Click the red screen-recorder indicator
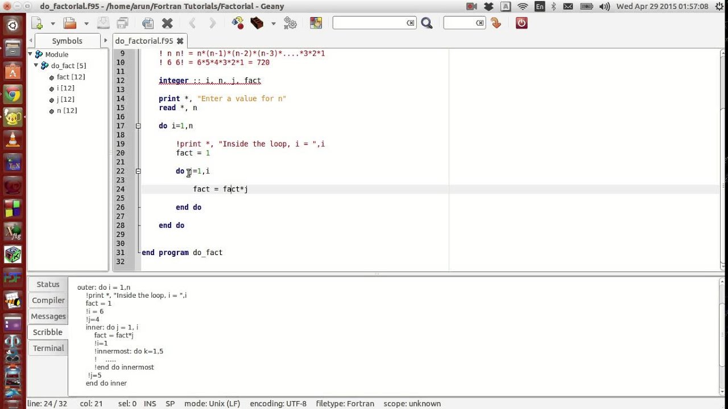 pyautogui.click(x=471, y=7)
